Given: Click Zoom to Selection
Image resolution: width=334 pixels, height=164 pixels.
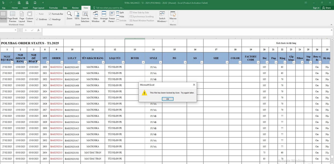Looking at the screenshot, I should (85, 17).
